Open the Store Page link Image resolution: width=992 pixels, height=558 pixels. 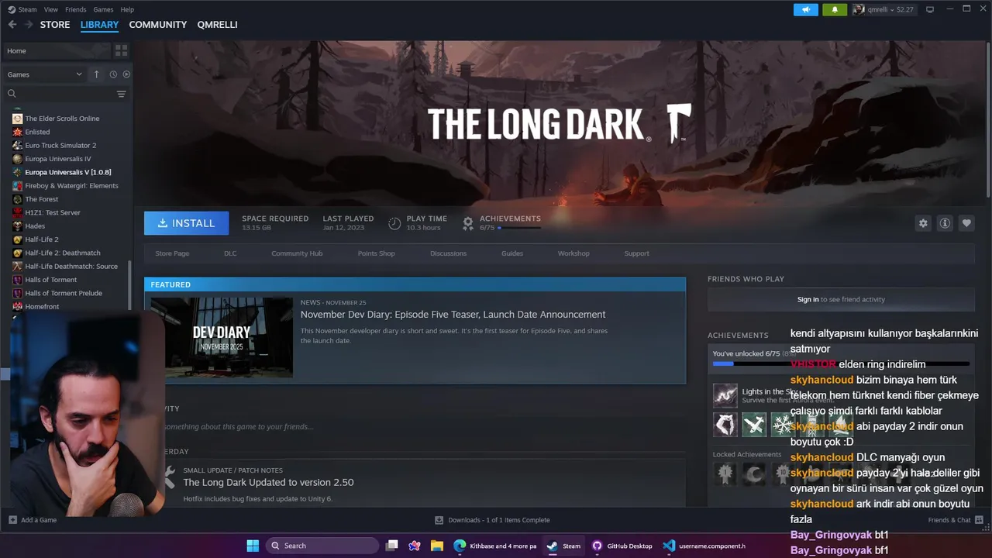[x=172, y=253]
